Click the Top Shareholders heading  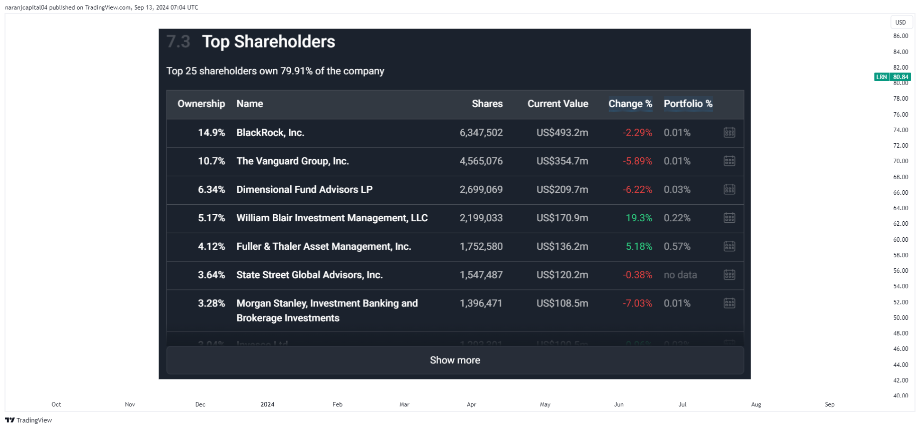coord(269,42)
